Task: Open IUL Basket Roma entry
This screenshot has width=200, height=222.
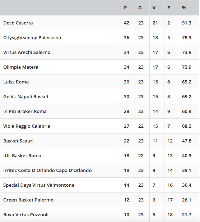Action: pyautogui.click(x=22, y=155)
